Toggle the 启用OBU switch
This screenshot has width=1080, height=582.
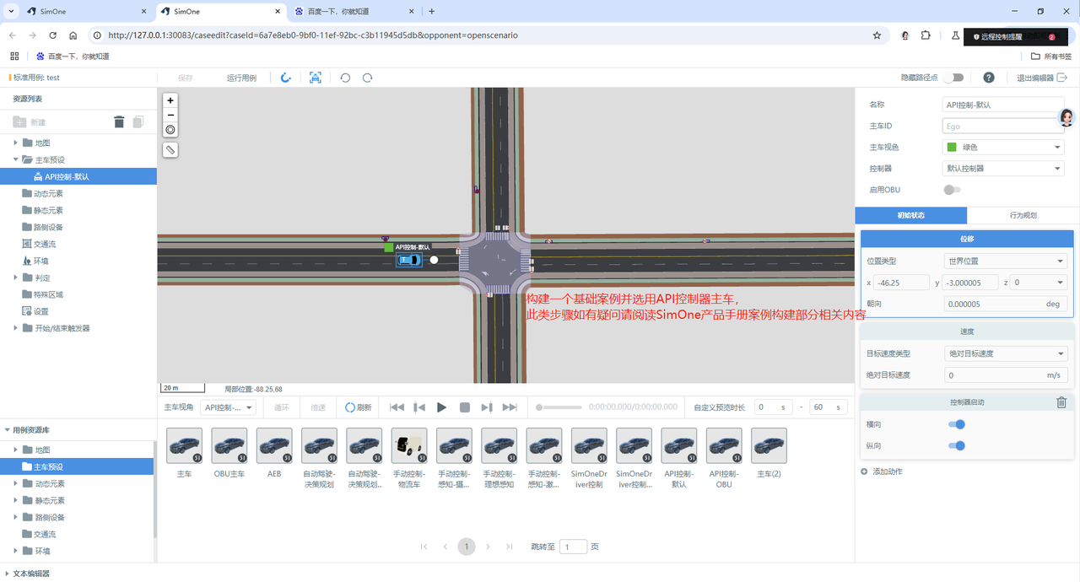point(952,190)
